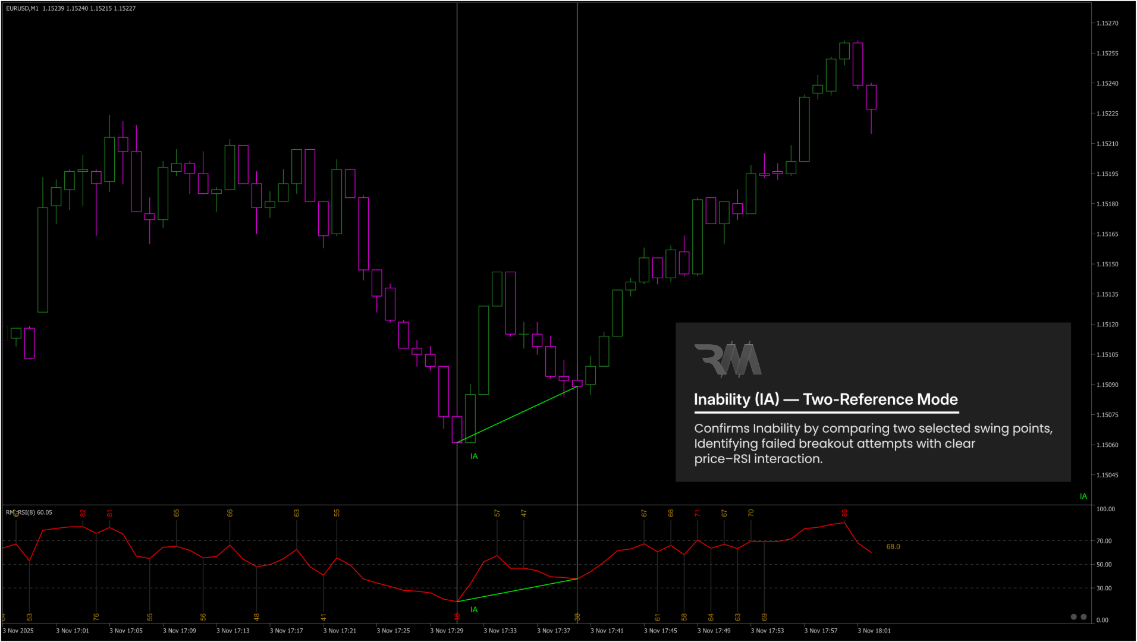Click the 3 Nov 18:01 time label
Viewport: 1137px width, 642px height.
pos(874,631)
